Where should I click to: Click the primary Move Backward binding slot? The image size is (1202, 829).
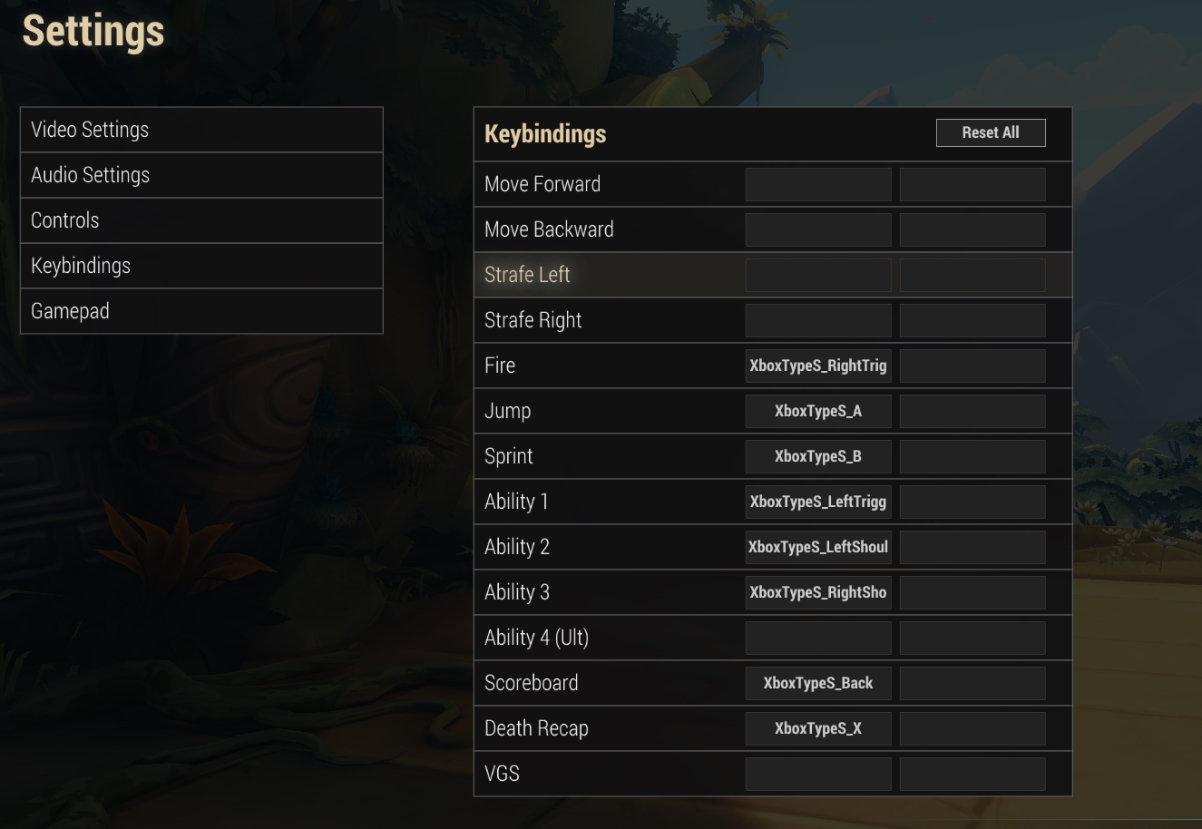(x=818, y=229)
